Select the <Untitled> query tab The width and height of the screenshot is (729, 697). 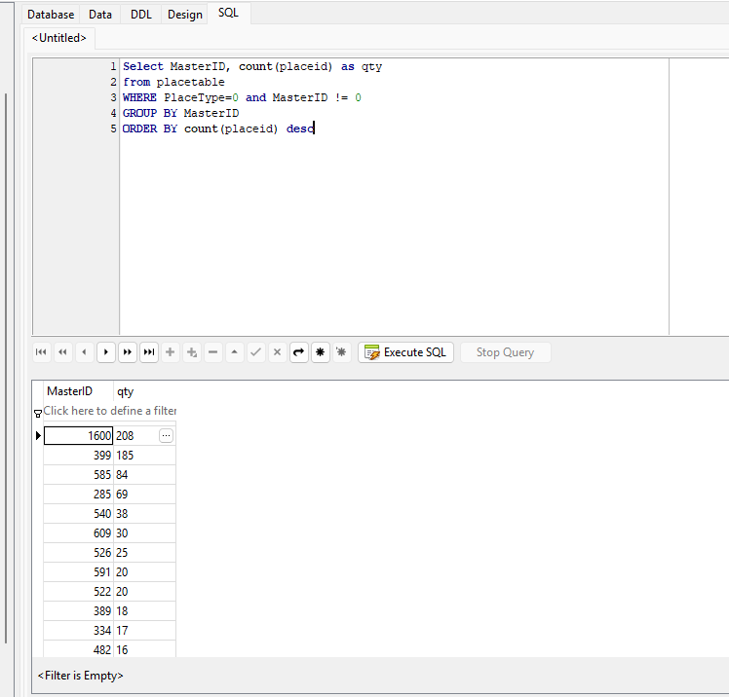(x=59, y=38)
